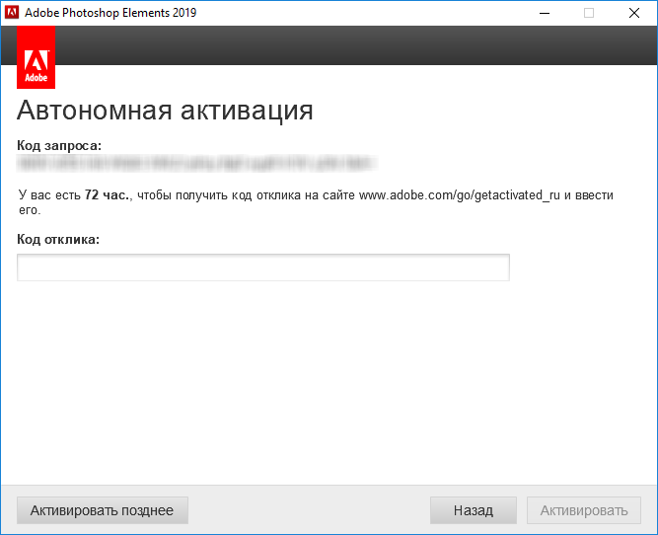
Task: Click the bold 72 час. text
Action: click(107, 195)
